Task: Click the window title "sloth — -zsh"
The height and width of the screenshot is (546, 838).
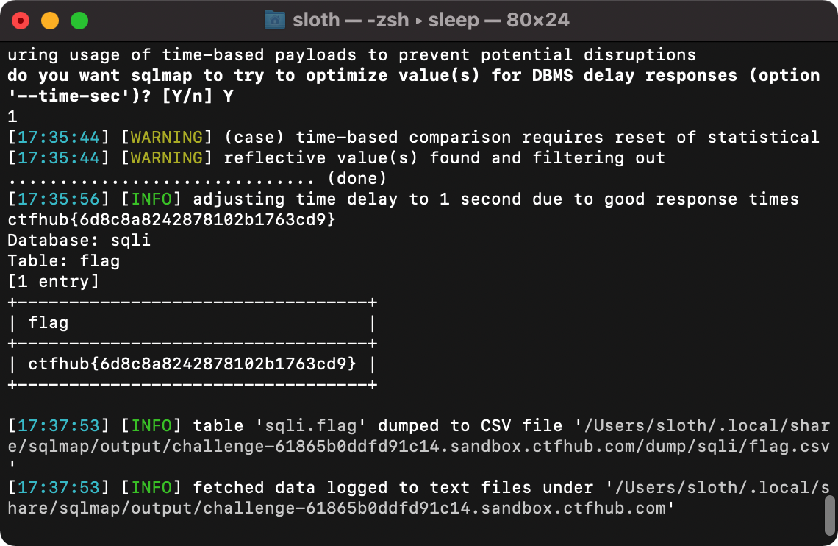Action: coord(352,20)
